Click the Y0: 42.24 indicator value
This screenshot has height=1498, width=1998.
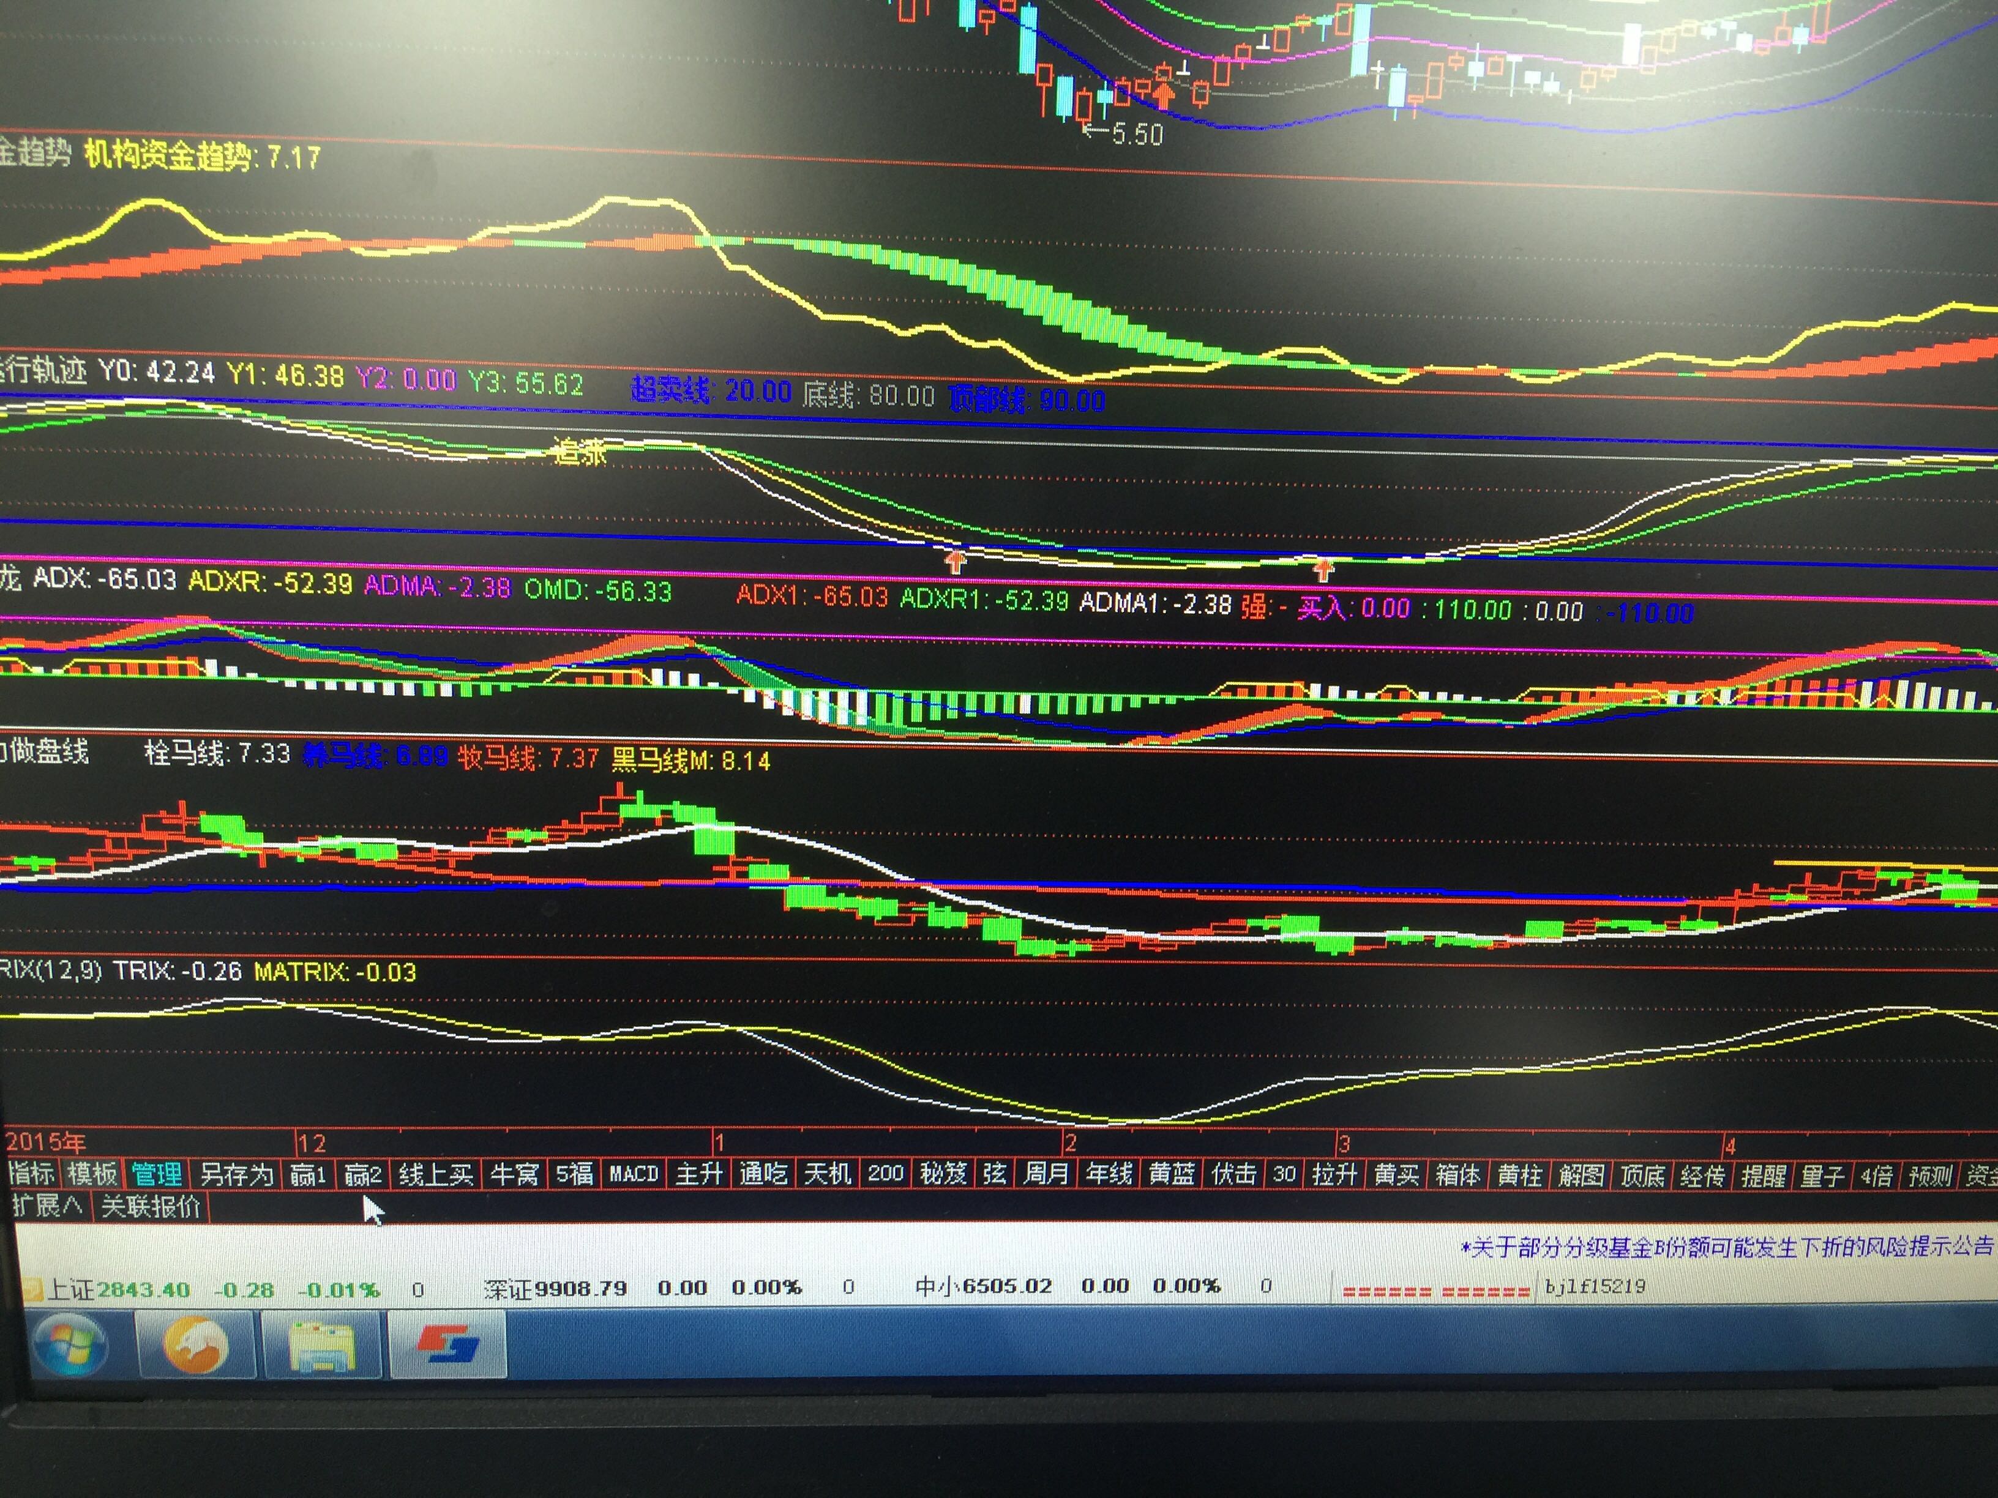157,371
